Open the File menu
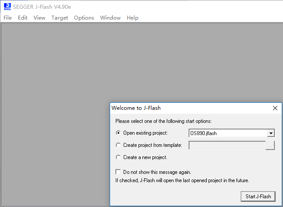 click(7, 18)
